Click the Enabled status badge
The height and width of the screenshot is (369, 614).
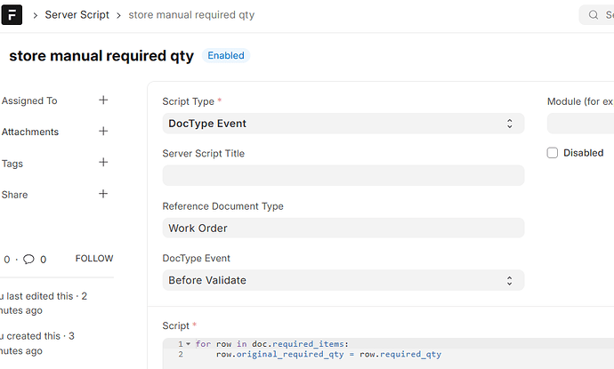(x=226, y=55)
